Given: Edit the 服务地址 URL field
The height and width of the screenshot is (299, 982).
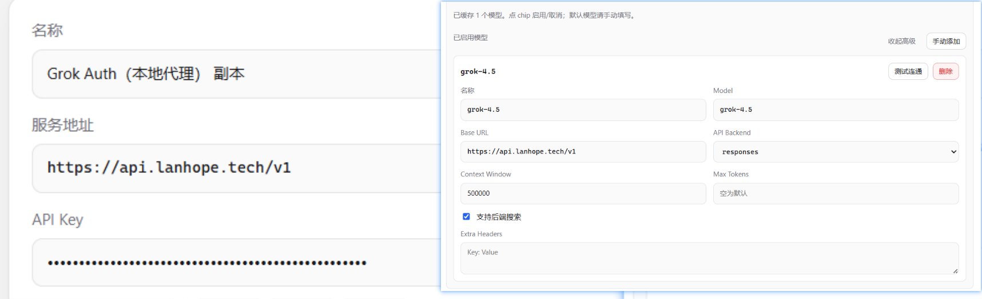Looking at the screenshot, I should click(237, 168).
